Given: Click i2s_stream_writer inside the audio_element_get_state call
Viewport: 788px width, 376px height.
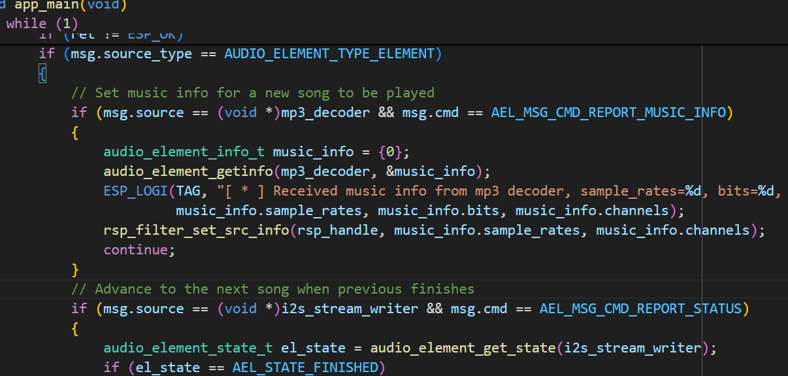Looking at the screenshot, I should coord(634,348).
